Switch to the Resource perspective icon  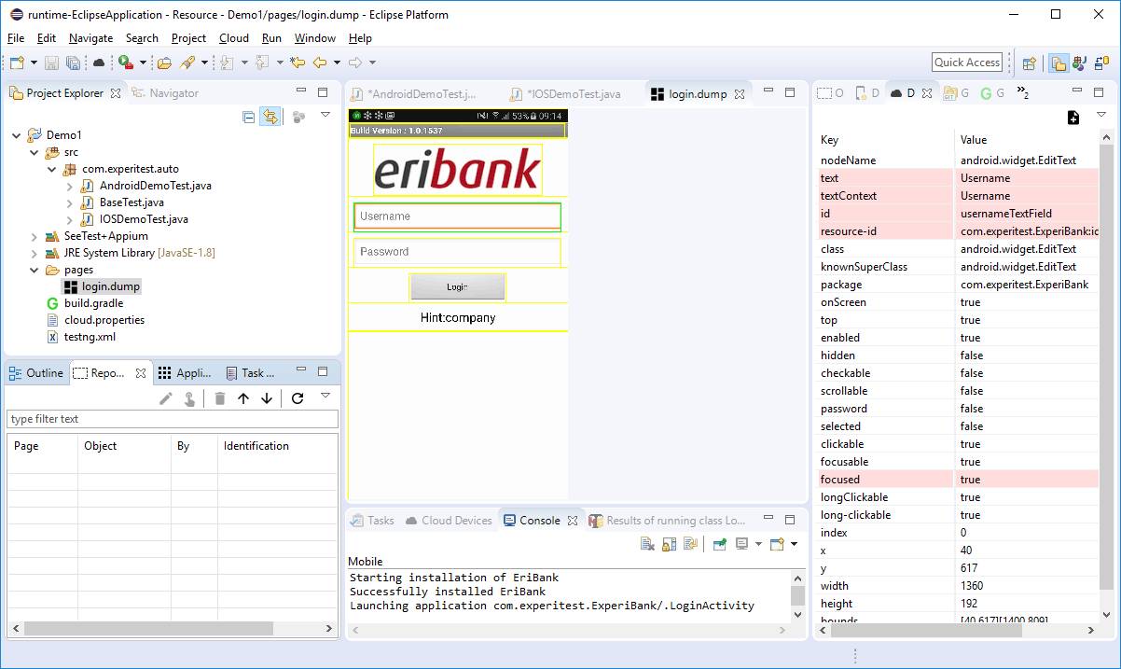click(1059, 63)
